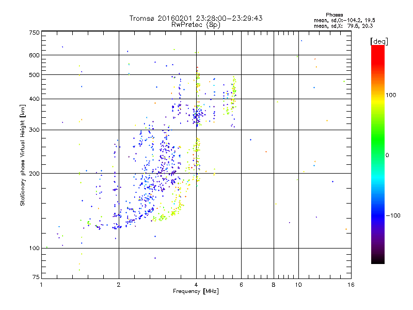The height and width of the screenshot is (310, 413).
Task: Pick the yellow zone of the colorbar near 100
Action: pos(378,100)
